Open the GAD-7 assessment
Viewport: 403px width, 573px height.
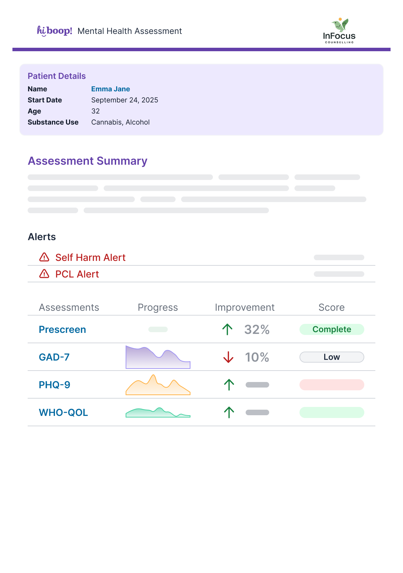54,357
